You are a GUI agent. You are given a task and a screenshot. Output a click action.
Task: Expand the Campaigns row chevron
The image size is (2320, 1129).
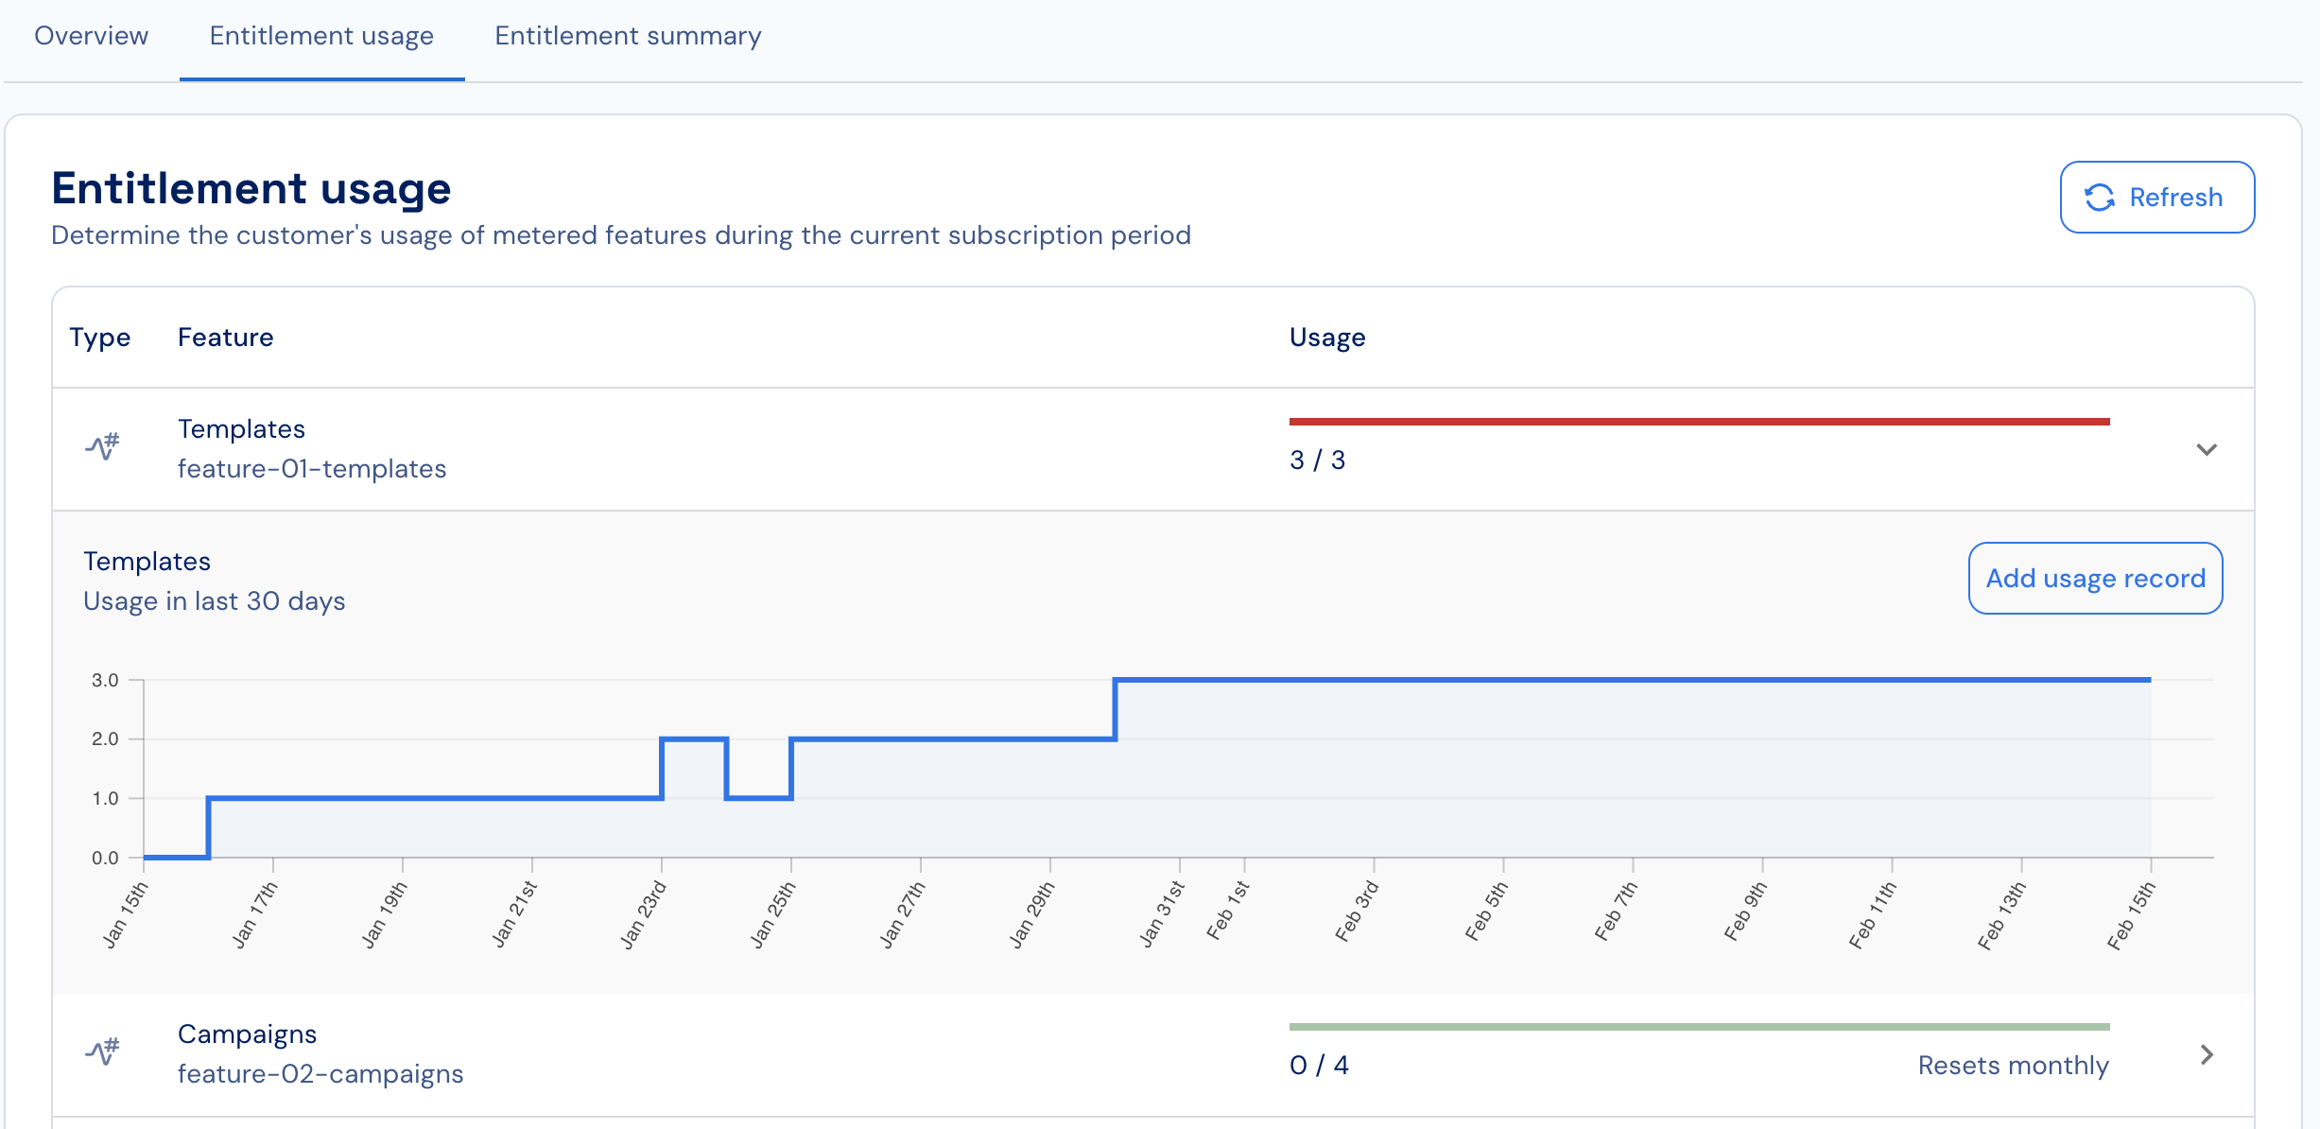point(2206,1054)
